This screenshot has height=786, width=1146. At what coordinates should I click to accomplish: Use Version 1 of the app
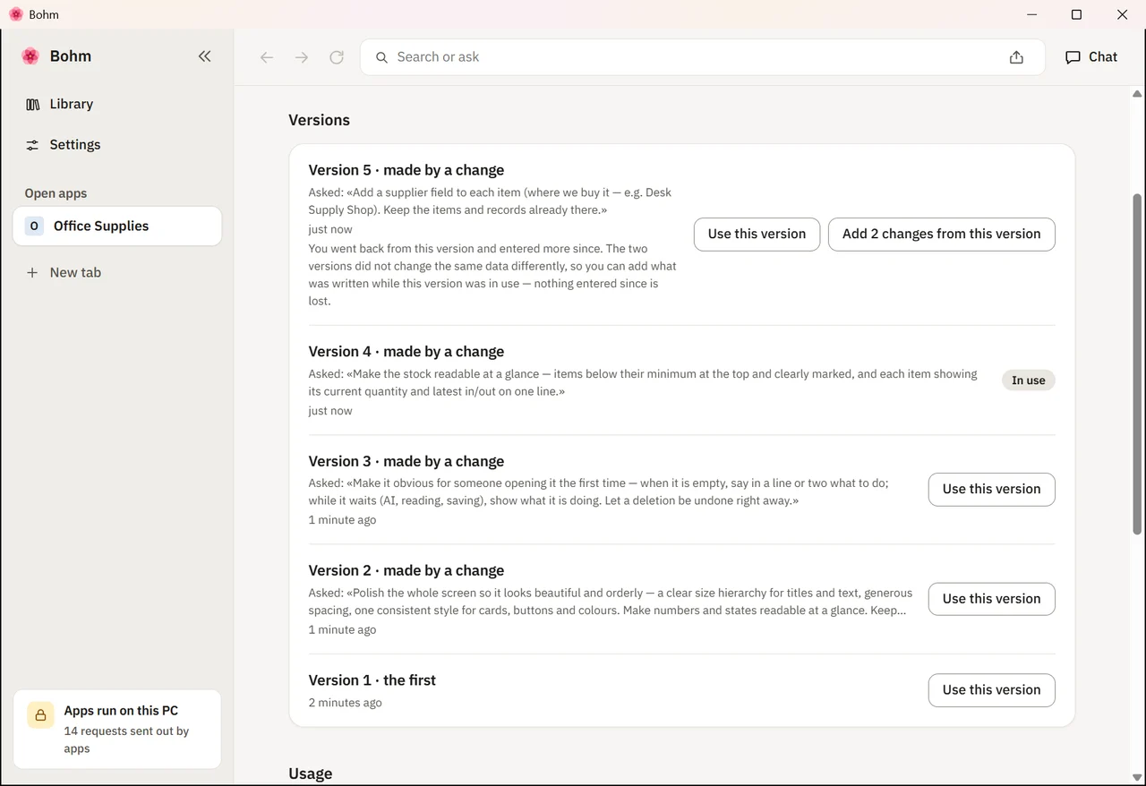click(x=991, y=690)
